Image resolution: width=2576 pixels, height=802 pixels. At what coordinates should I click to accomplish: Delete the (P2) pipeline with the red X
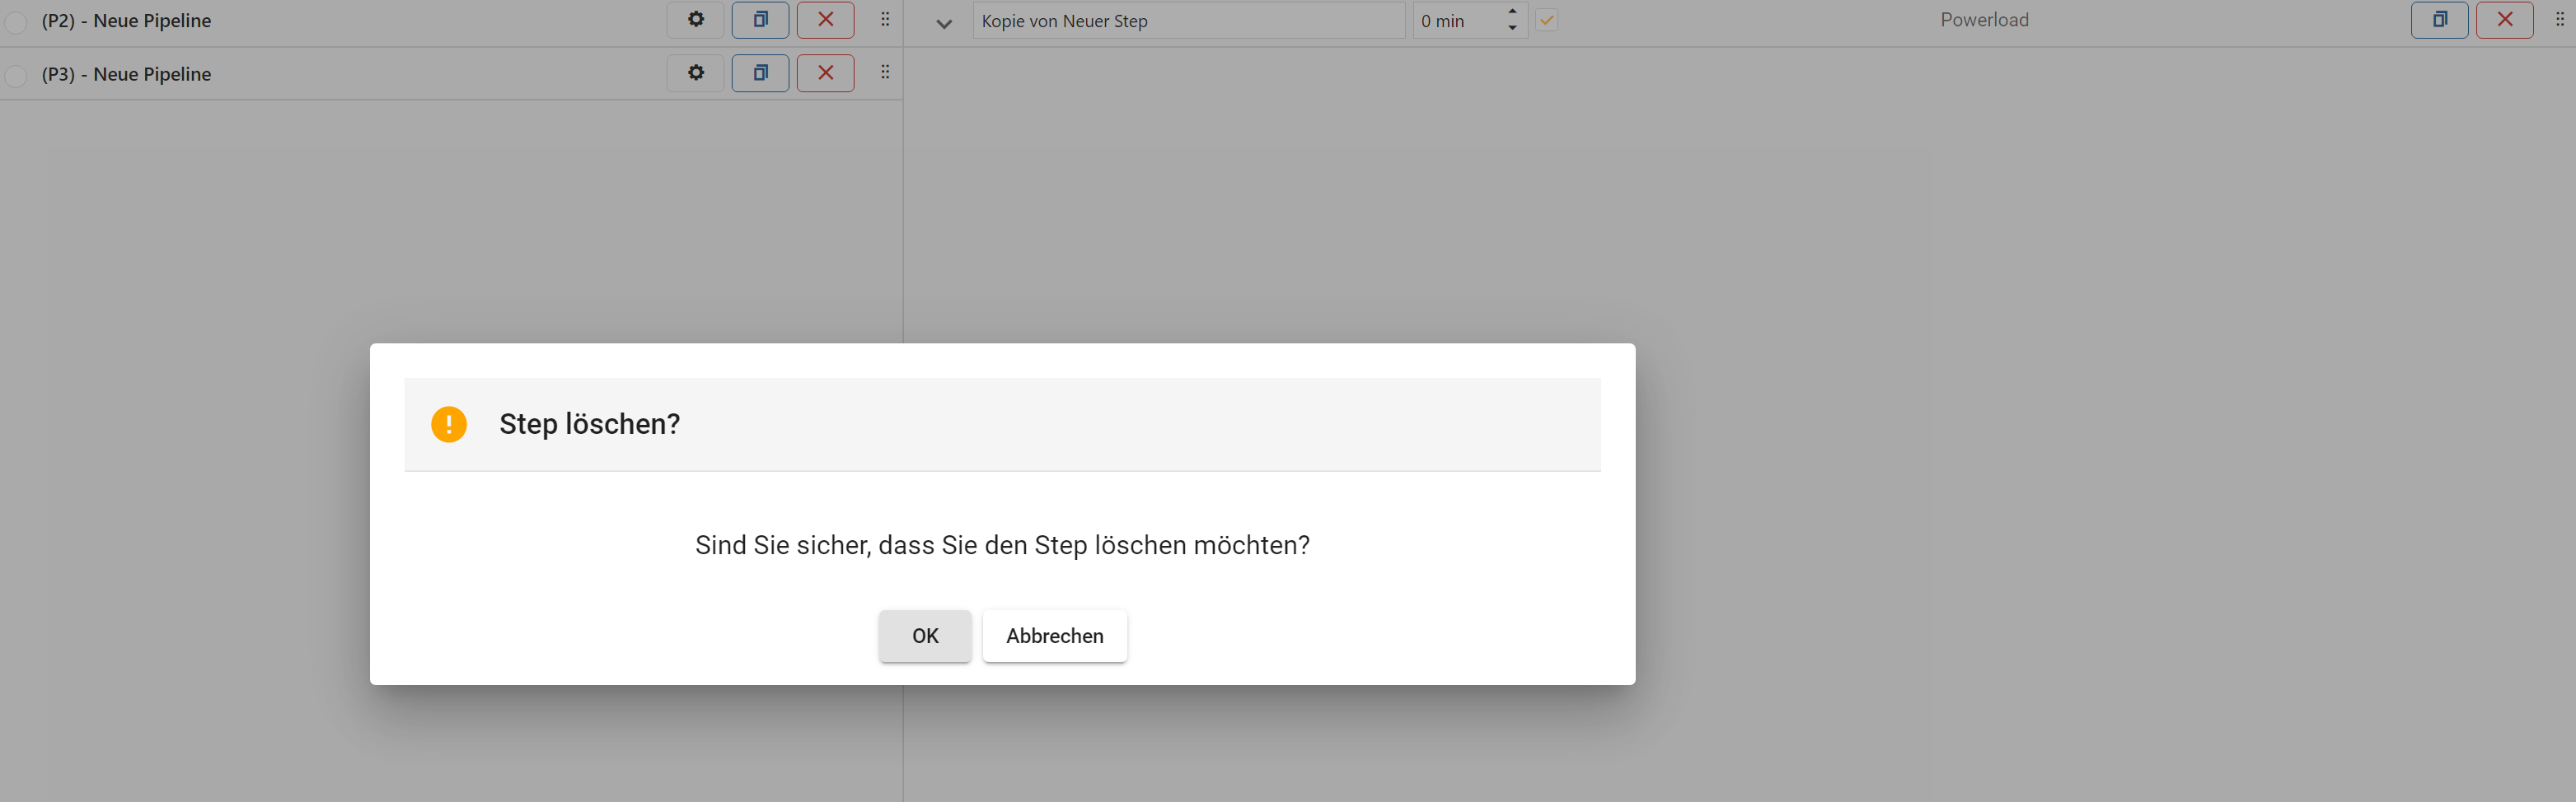click(x=825, y=19)
